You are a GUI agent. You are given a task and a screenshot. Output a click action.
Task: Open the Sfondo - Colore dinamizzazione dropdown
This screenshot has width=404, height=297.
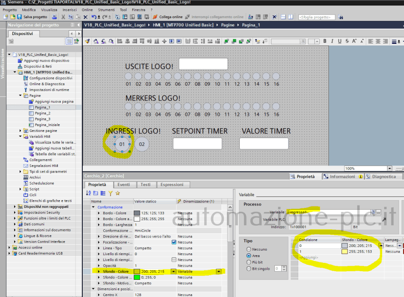[x=218, y=272]
